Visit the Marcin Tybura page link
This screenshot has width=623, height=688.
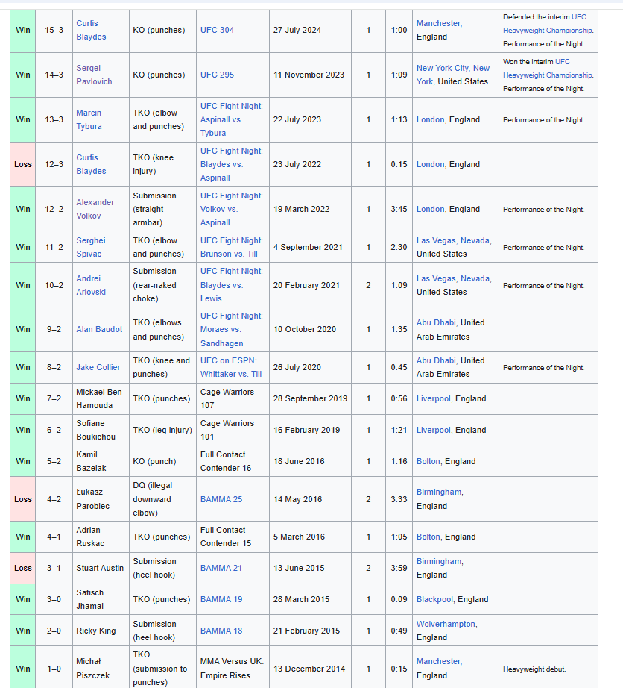point(89,119)
